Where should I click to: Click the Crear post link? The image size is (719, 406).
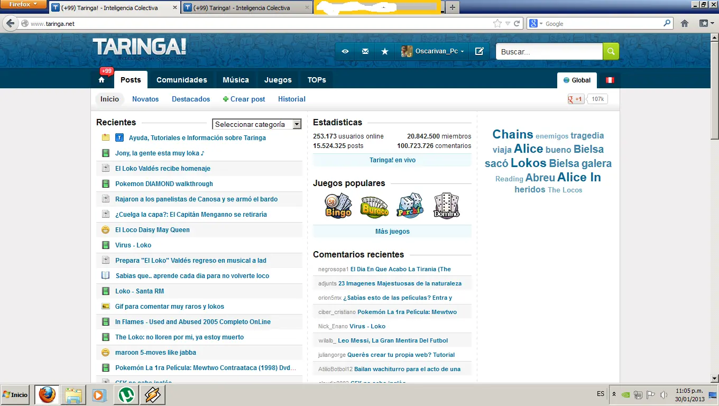tap(244, 99)
